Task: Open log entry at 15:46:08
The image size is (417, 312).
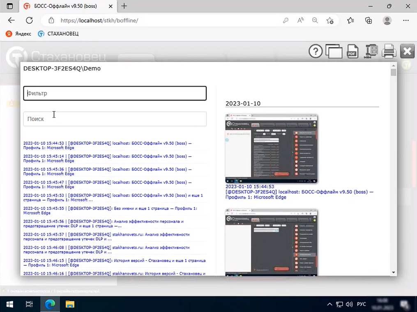Action: point(106,250)
